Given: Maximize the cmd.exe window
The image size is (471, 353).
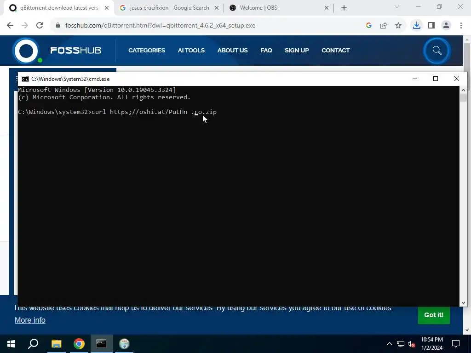Looking at the screenshot, I should [436, 79].
